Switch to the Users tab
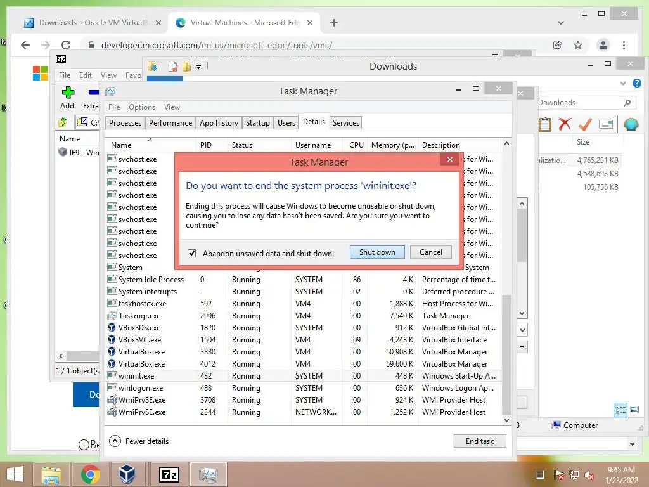This screenshot has width=649, height=487. tap(286, 123)
